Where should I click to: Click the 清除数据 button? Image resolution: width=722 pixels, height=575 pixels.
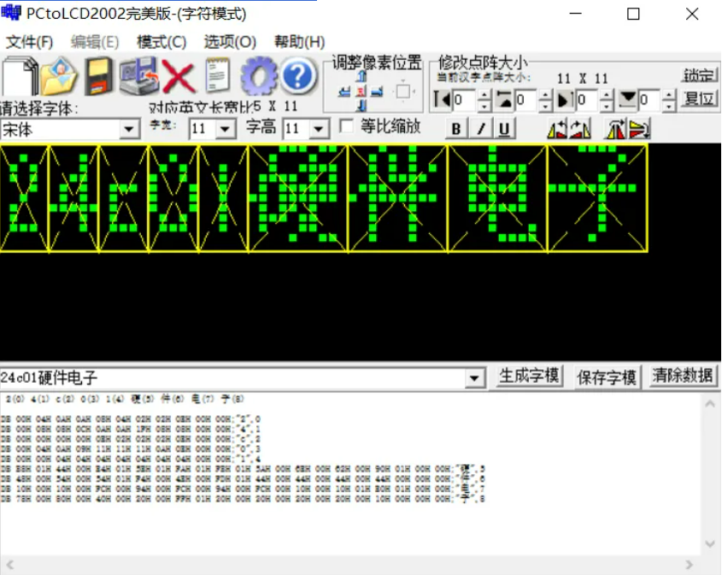(683, 376)
